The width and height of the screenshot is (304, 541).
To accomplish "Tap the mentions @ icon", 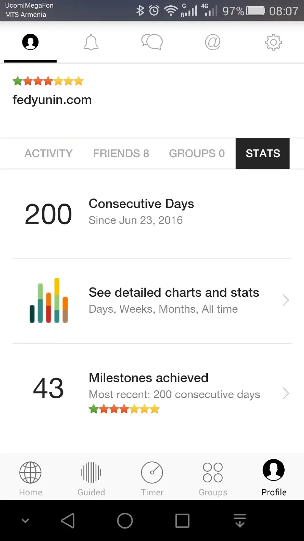I will 212,42.
